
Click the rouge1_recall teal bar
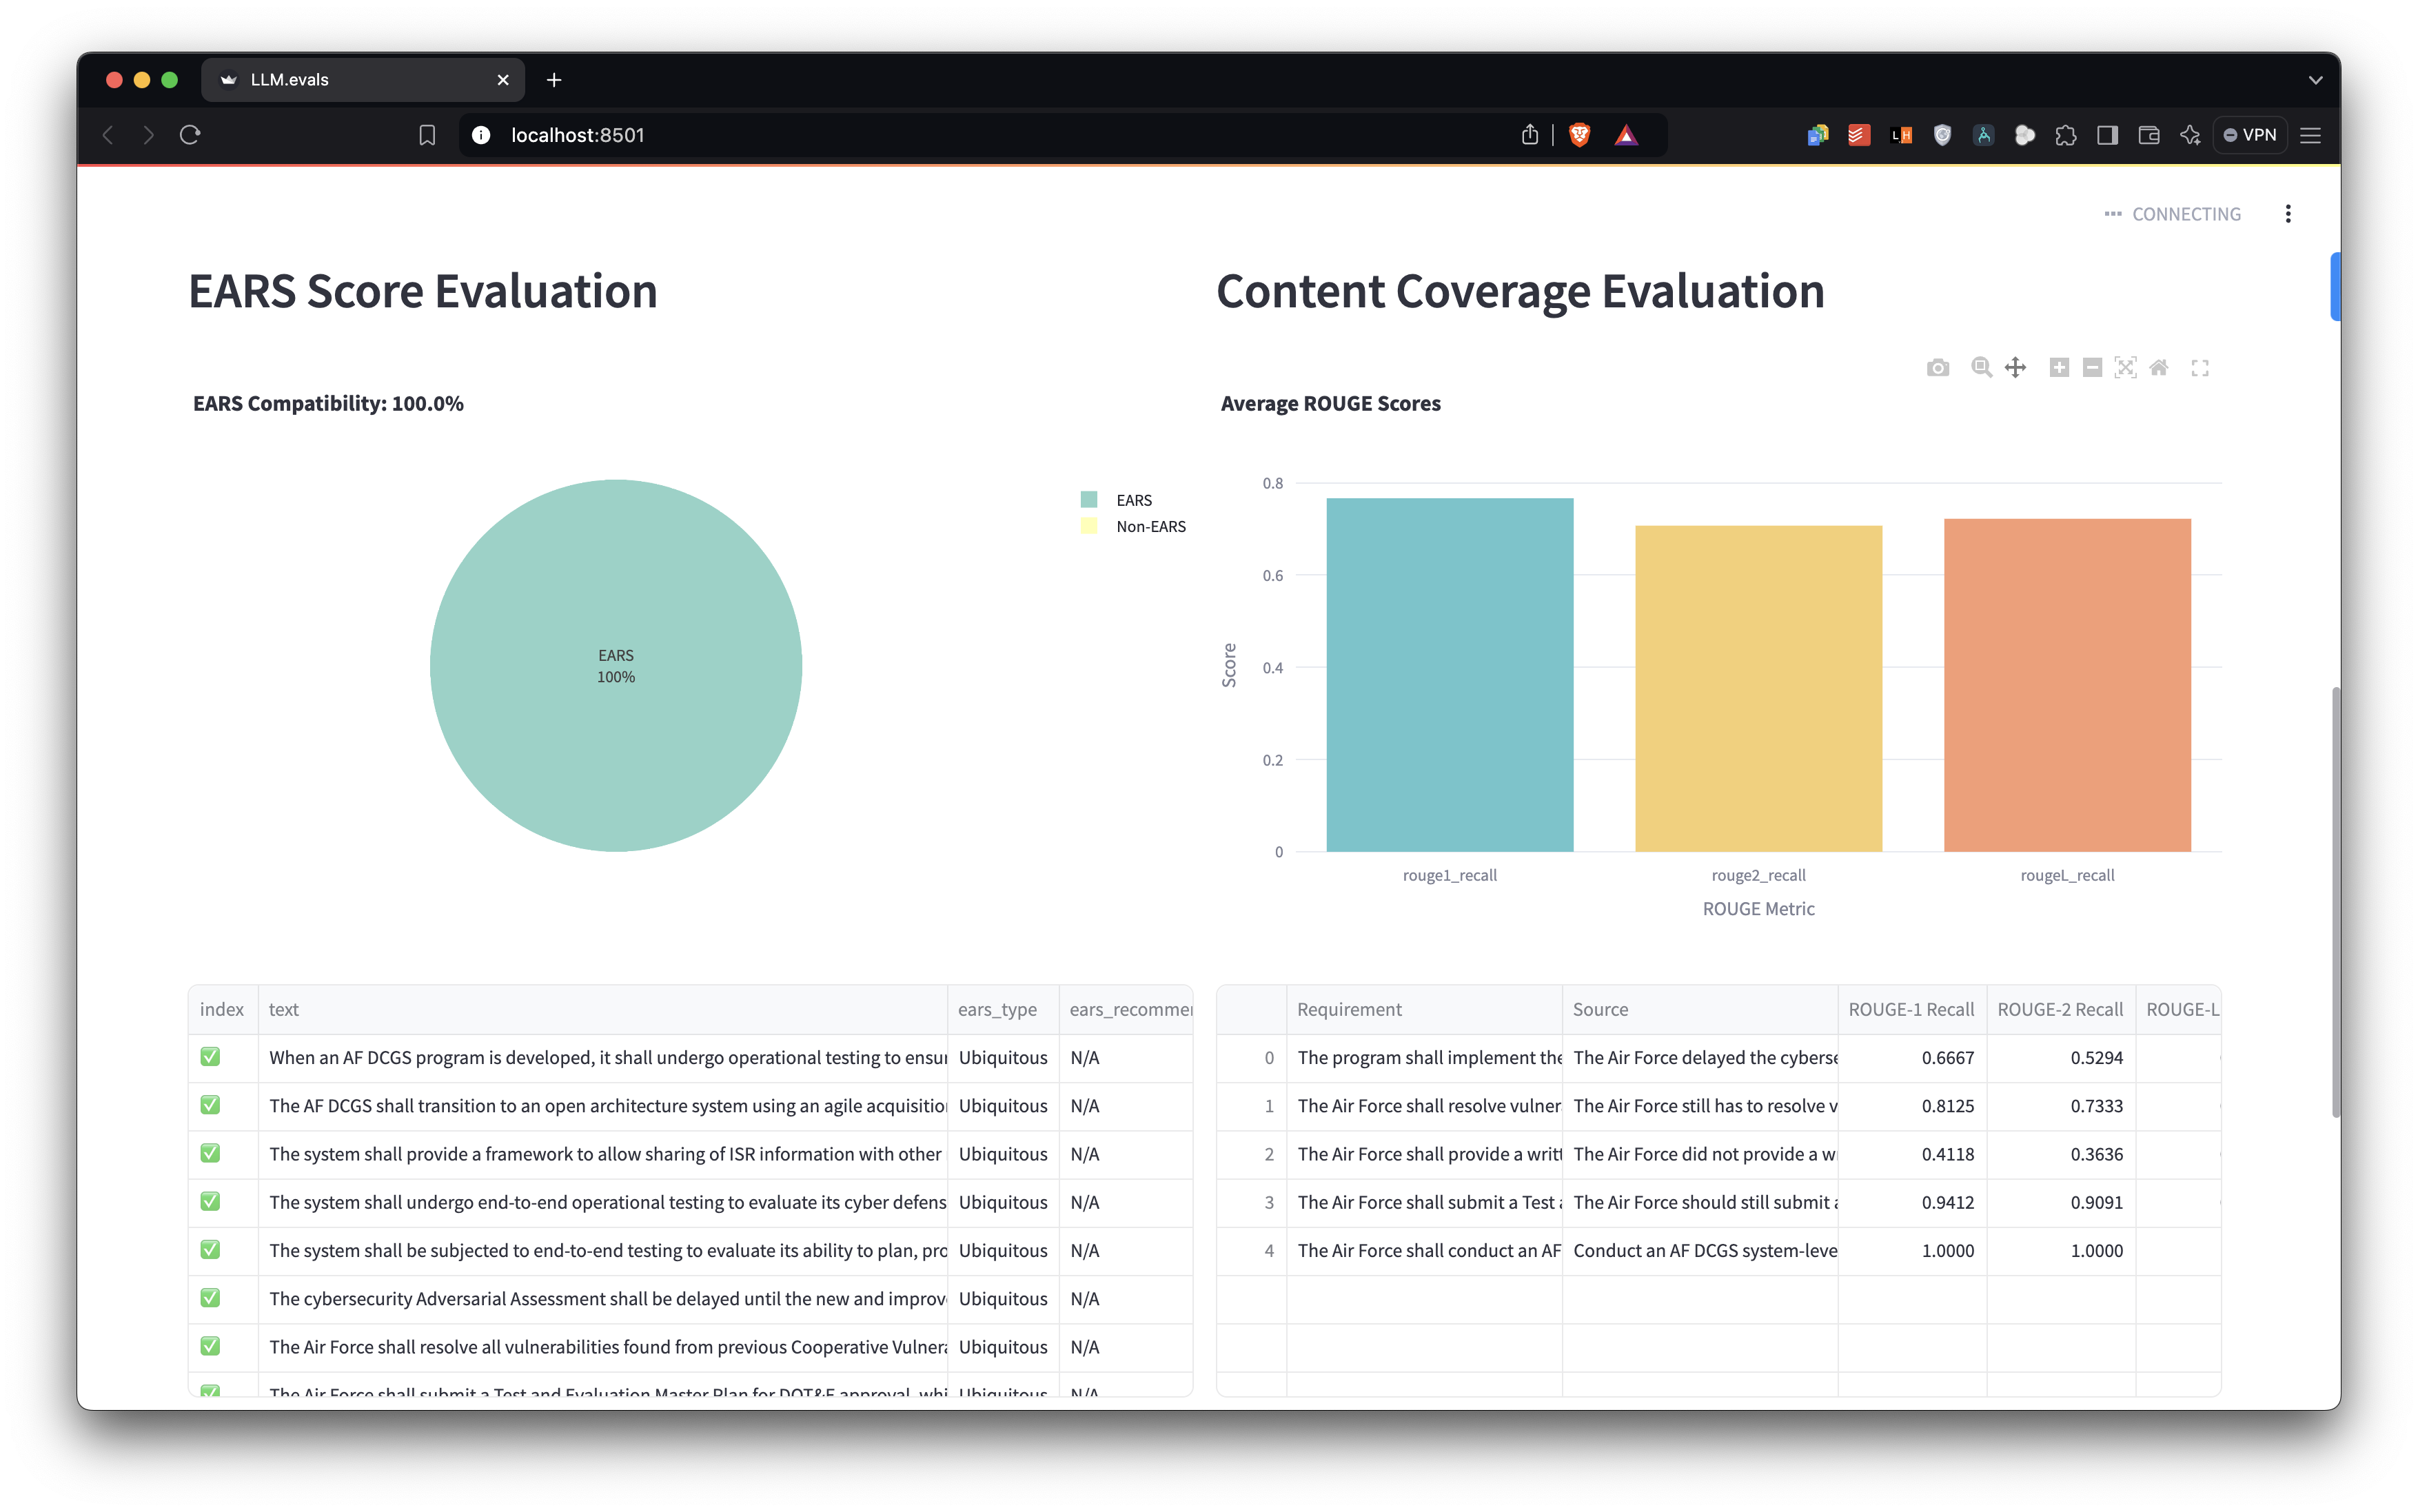coord(1449,675)
